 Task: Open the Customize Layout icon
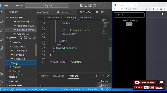coord(94,5)
